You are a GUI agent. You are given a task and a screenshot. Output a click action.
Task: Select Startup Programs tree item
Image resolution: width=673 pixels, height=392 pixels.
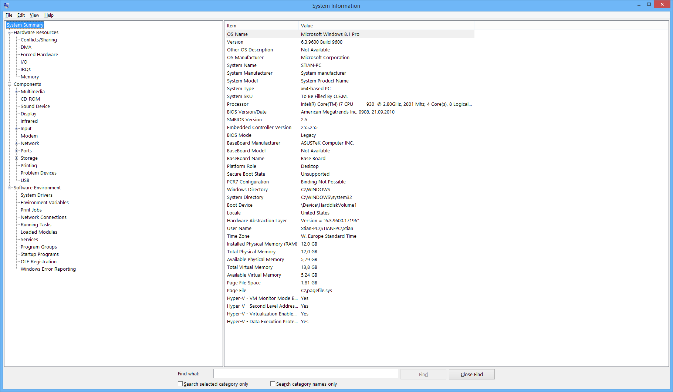pyautogui.click(x=40, y=254)
